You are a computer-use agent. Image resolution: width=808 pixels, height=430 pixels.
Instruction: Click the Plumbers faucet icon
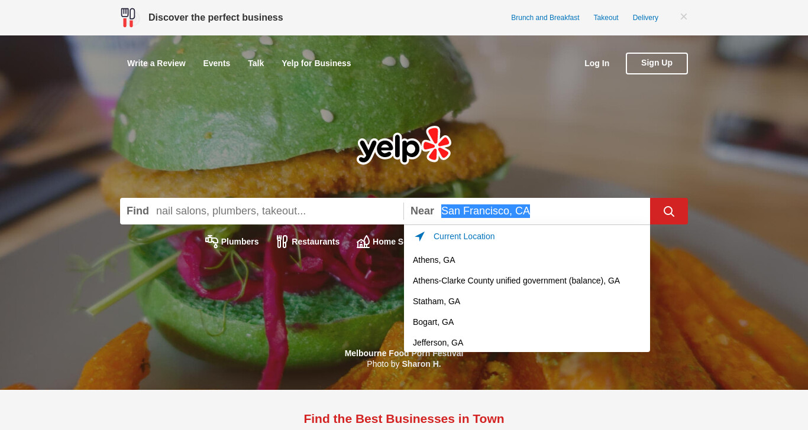point(212,242)
